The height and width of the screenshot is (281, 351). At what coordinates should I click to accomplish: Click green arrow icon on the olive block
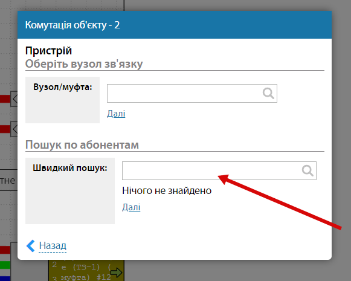(x=117, y=273)
